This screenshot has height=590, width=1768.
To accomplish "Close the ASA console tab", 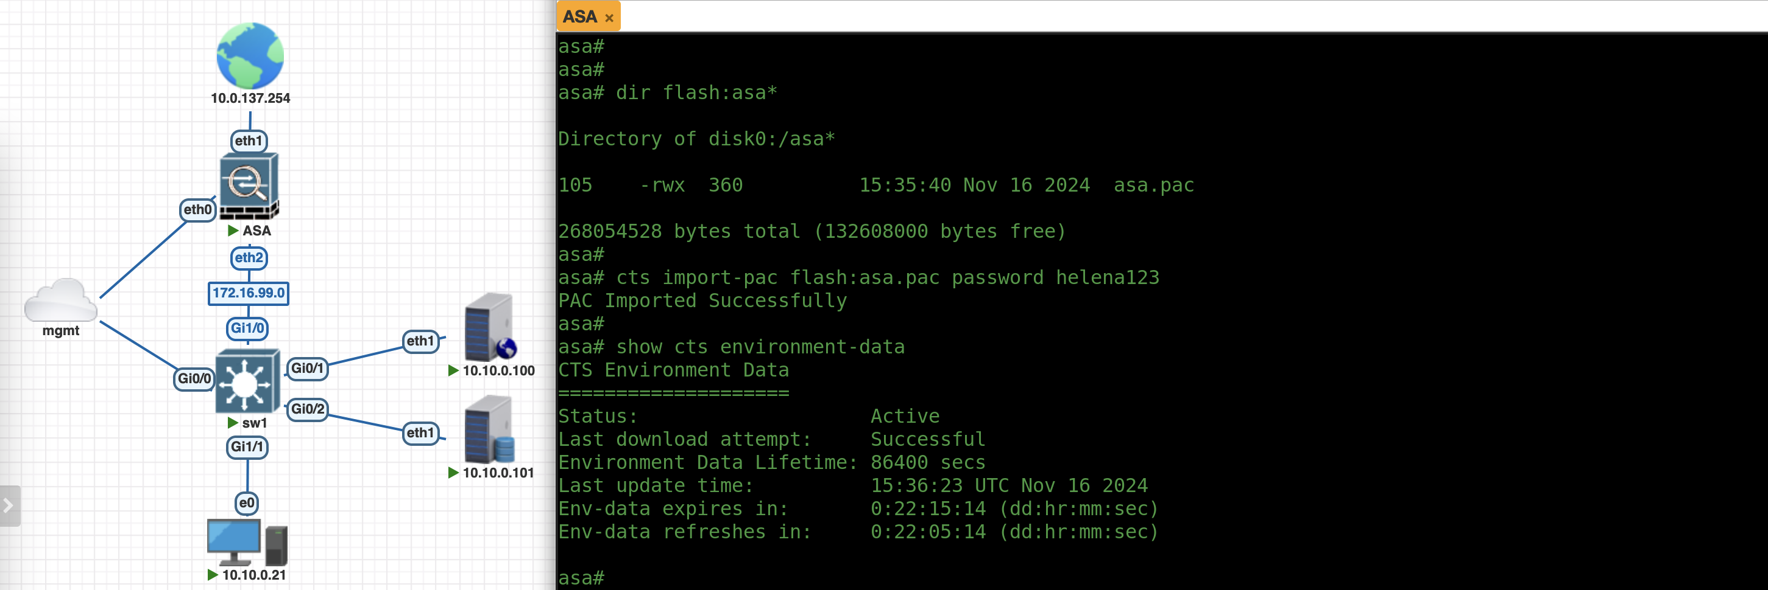I will point(609,18).
